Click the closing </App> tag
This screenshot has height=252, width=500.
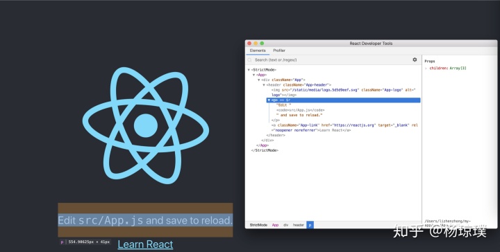click(262, 145)
